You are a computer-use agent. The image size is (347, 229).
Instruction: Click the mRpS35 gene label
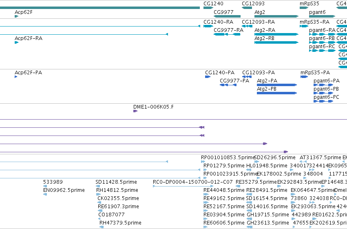309,4
